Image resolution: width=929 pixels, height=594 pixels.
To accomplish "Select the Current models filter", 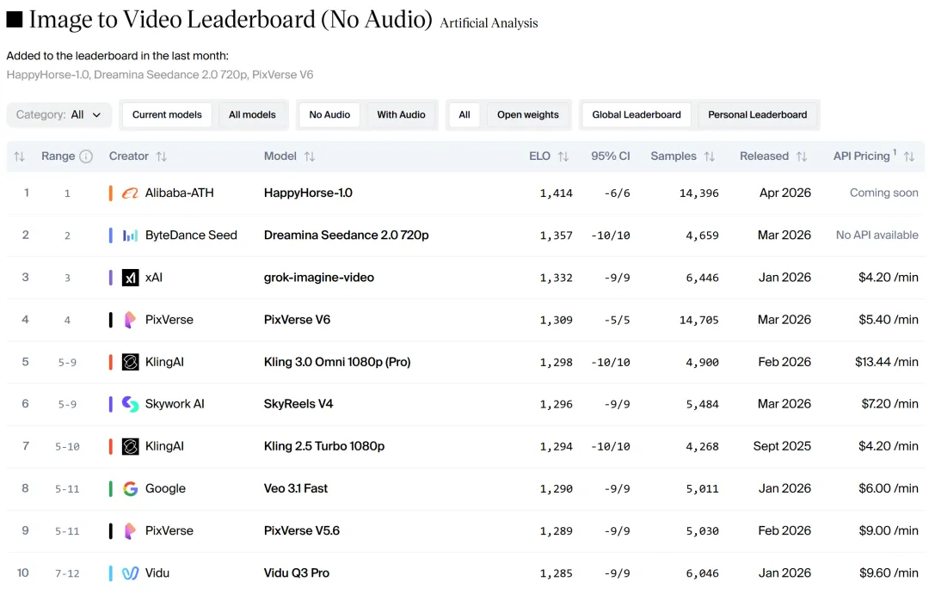I will coord(167,115).
